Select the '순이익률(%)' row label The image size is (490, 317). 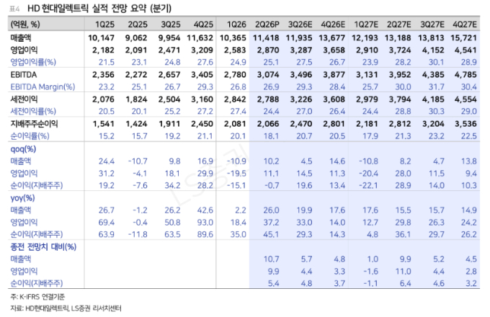(30, 136)
